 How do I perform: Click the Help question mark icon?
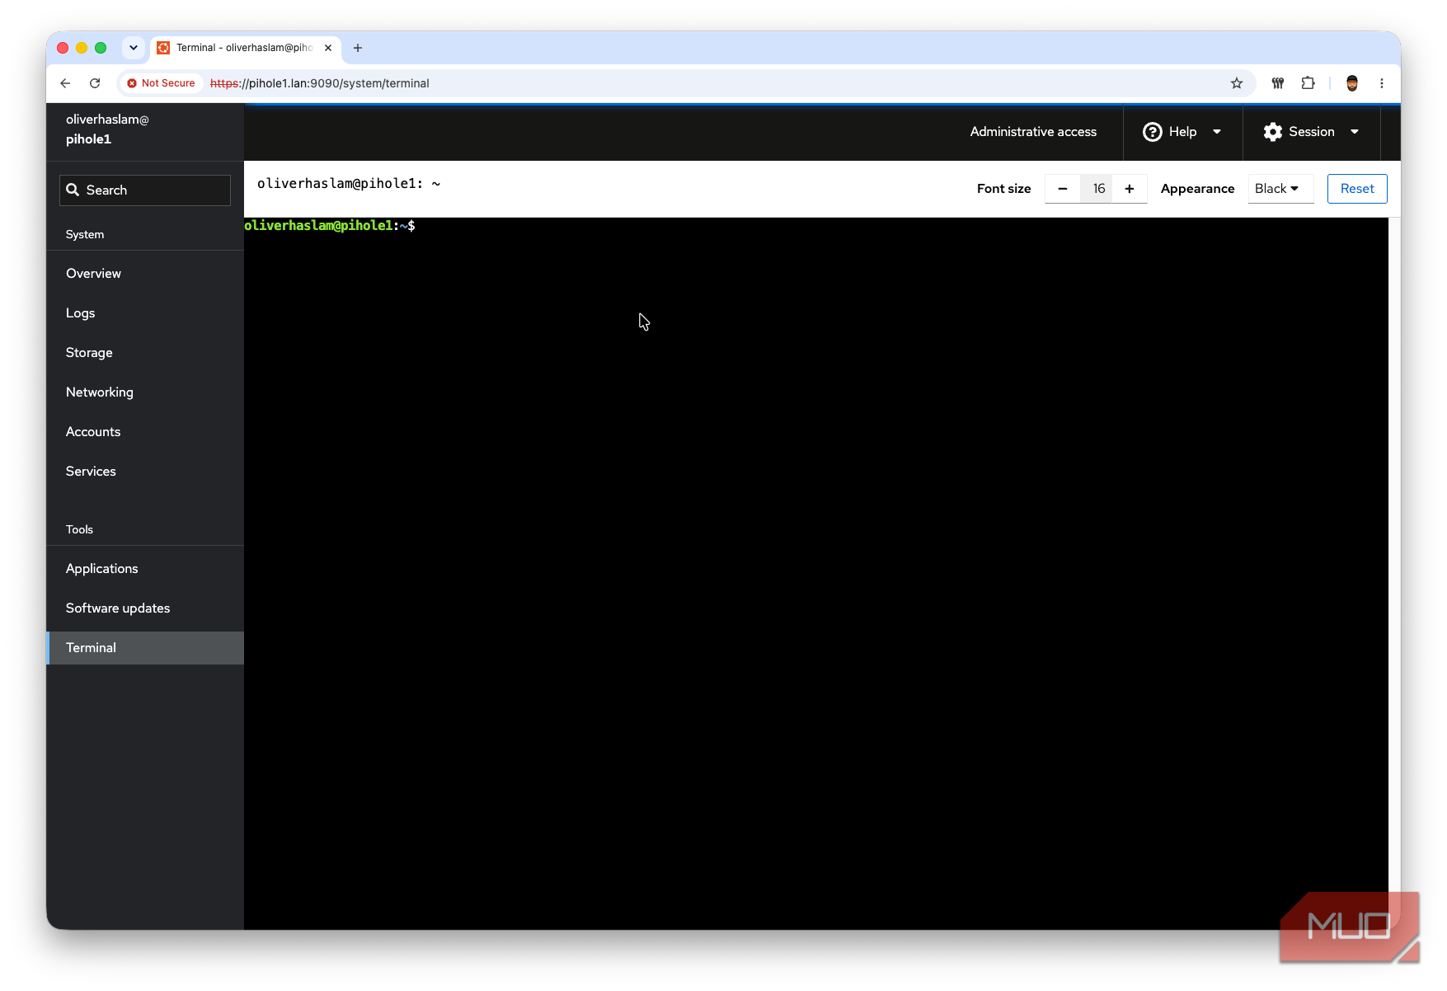click(1152, 132)
